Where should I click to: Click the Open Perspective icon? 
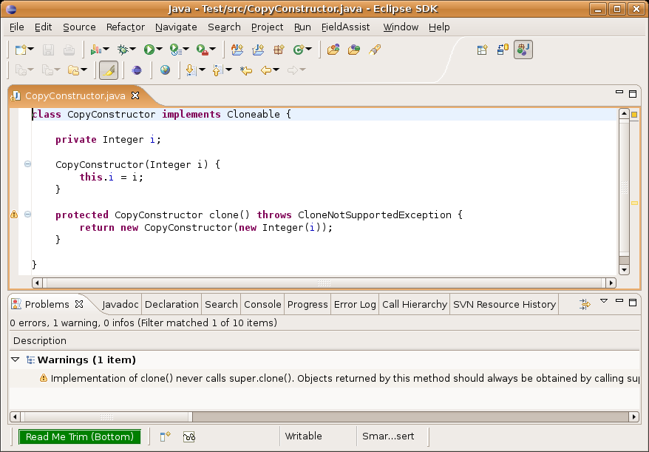coord(482,50)
